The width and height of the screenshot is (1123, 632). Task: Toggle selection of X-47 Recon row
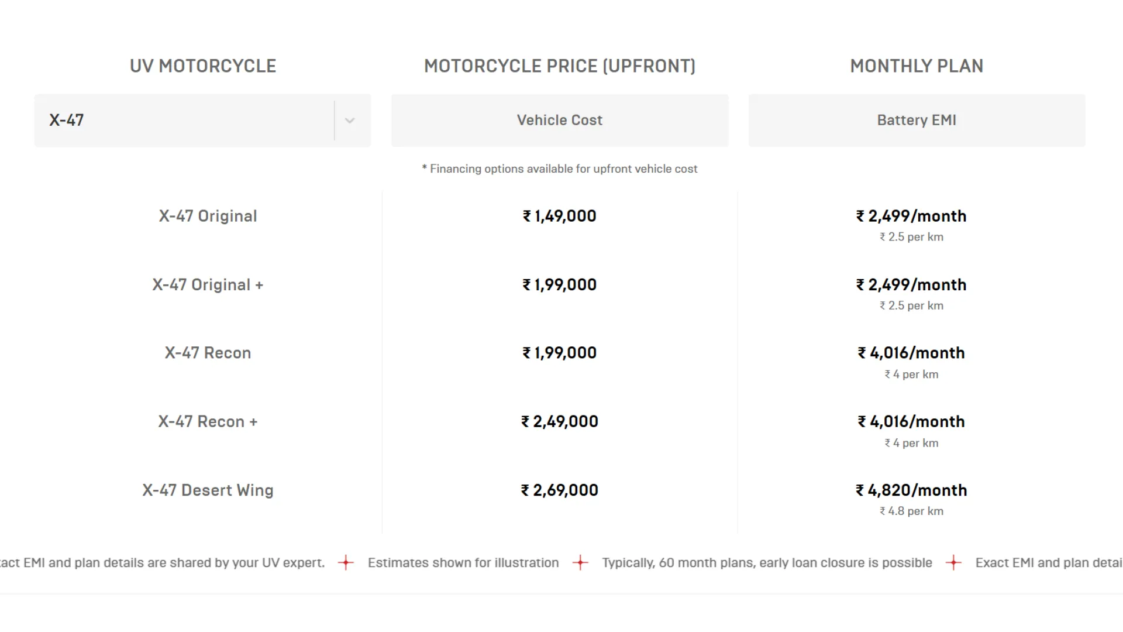(x=208, y=352)
